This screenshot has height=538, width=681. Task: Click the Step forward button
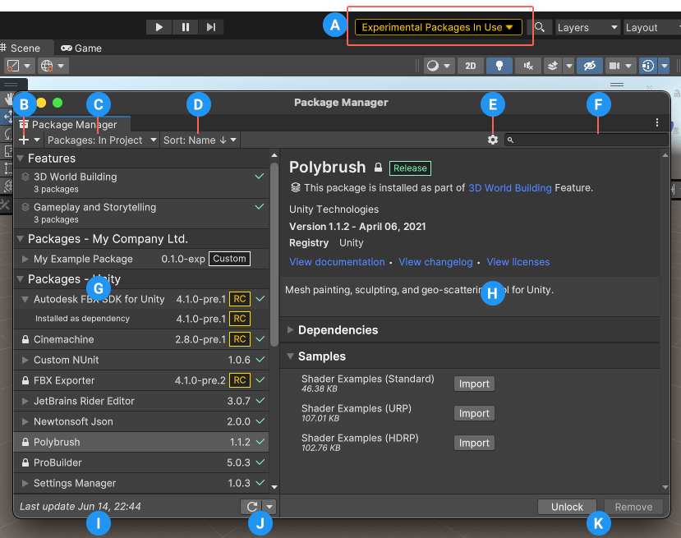click(x=211, y=27)
